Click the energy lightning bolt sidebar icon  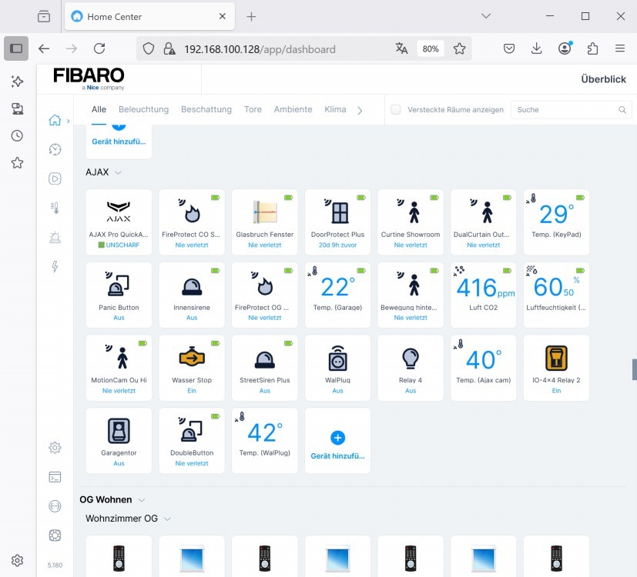pyautogui.click(x=55, y=267)
